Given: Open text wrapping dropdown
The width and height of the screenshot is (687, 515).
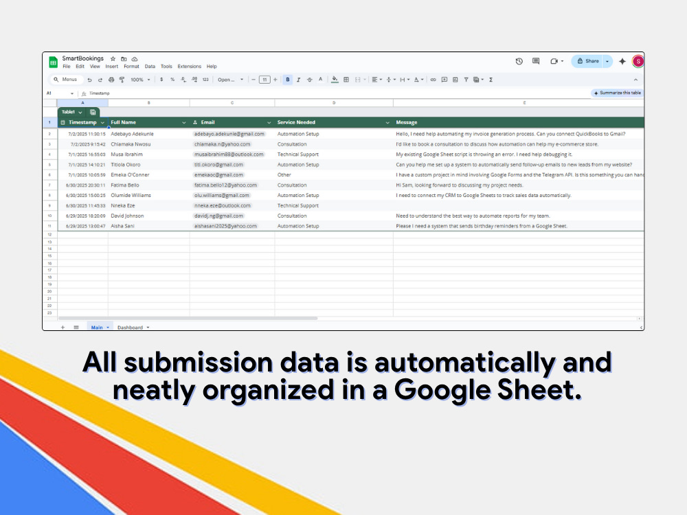Looking at the screenshot, I should pyautogui.click(x=405, y=80).
